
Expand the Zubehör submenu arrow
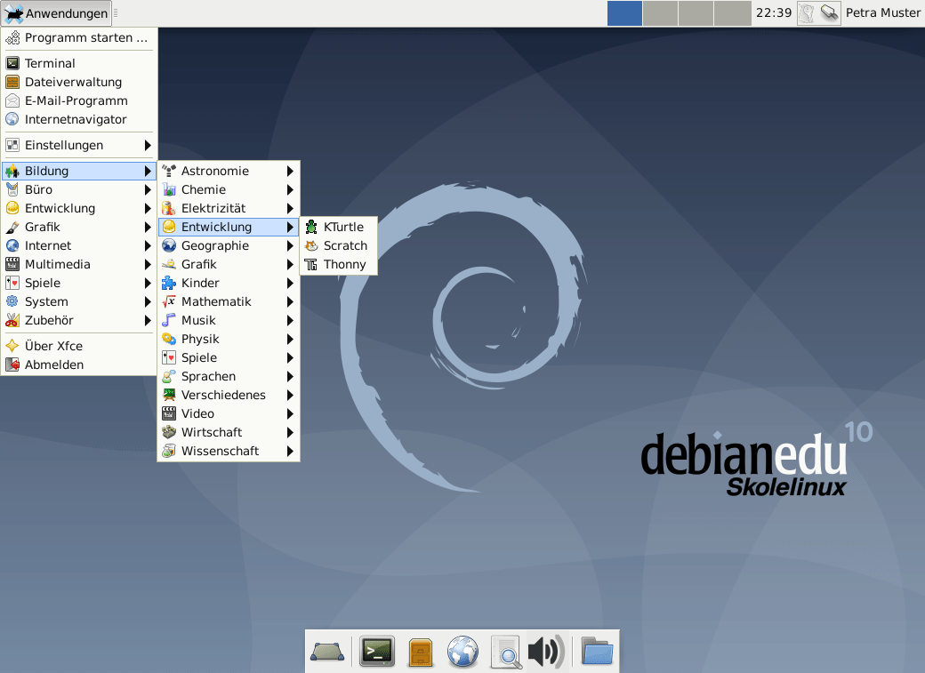(x=148, y=321)
